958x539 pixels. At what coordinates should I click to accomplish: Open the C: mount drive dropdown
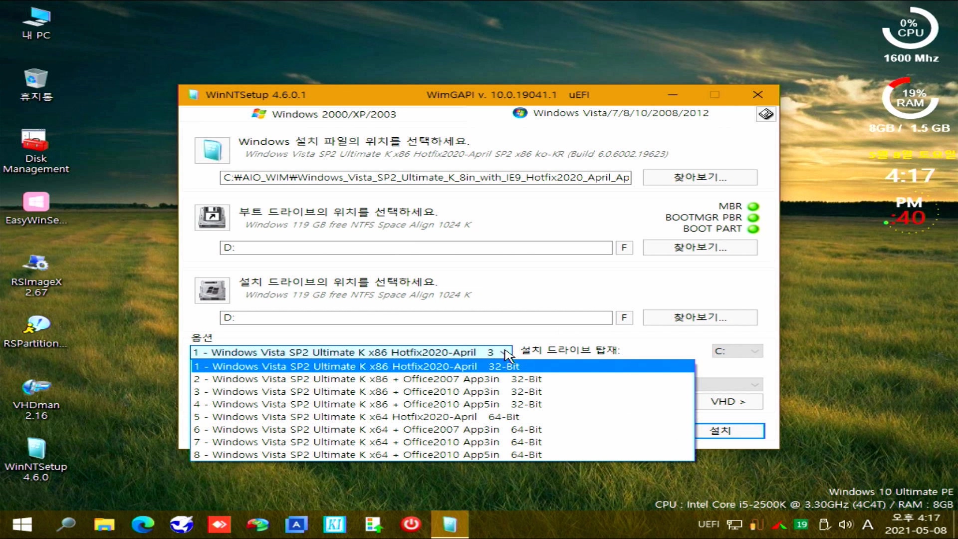pyautogui.click(x=737, y=351)
